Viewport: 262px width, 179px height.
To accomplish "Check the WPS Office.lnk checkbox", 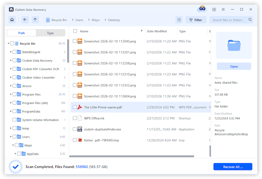I will 75,118.
